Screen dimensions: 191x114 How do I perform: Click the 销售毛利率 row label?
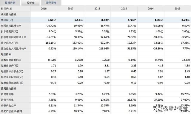click(7, 100)
